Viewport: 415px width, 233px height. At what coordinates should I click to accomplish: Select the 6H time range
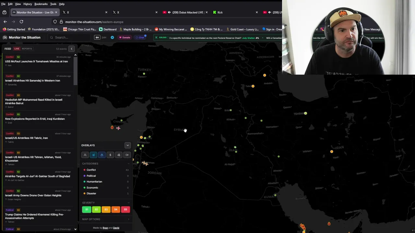97,38
